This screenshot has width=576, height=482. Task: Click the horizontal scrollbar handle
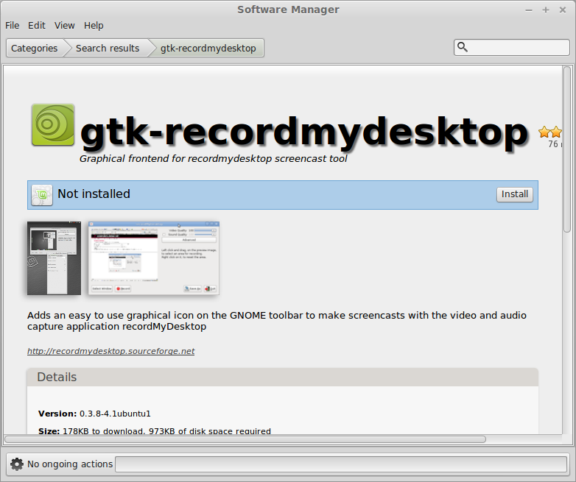click(x=245, y=439)
